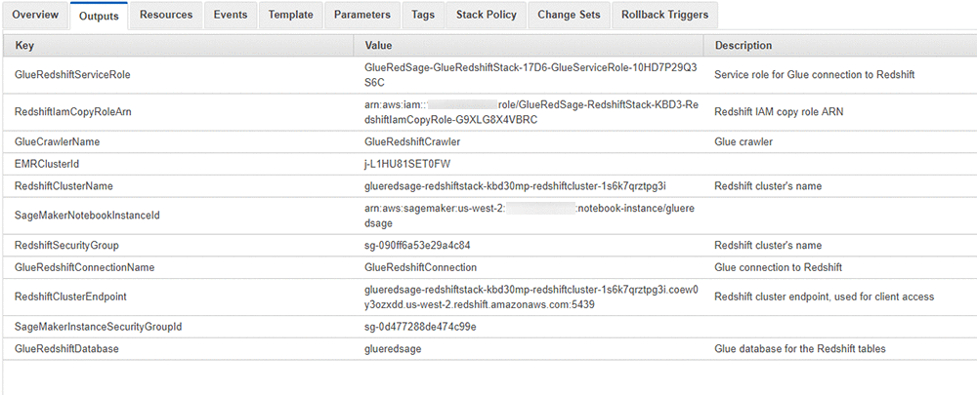
Task: Select the Outputs tab
Action: [x=99, y=16]
